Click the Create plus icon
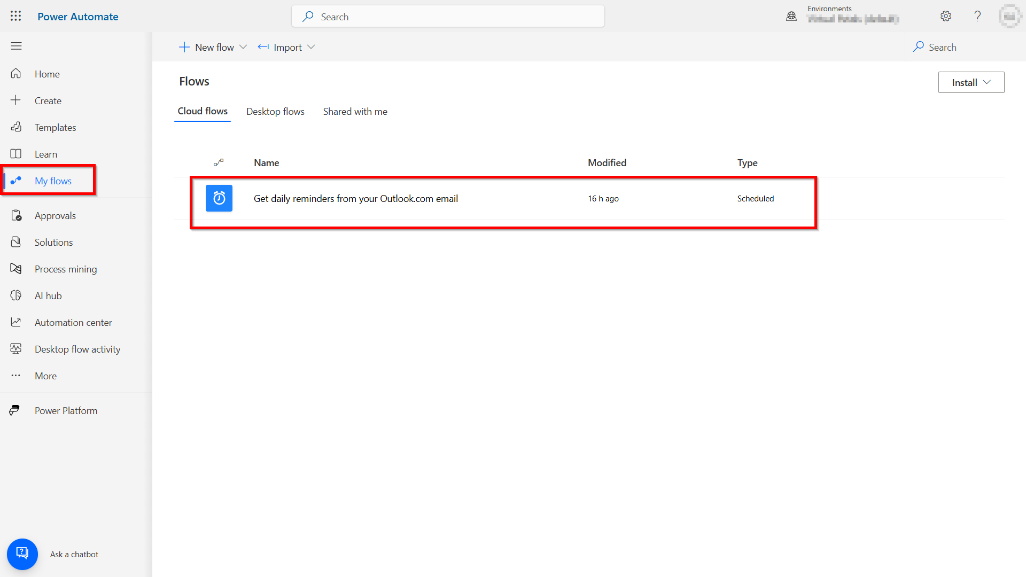Viewport: 1026px width, 577px height. 16,100
